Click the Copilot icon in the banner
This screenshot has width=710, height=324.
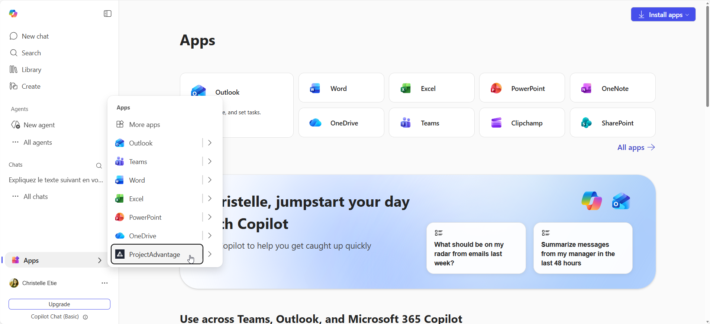pos(592,201)
